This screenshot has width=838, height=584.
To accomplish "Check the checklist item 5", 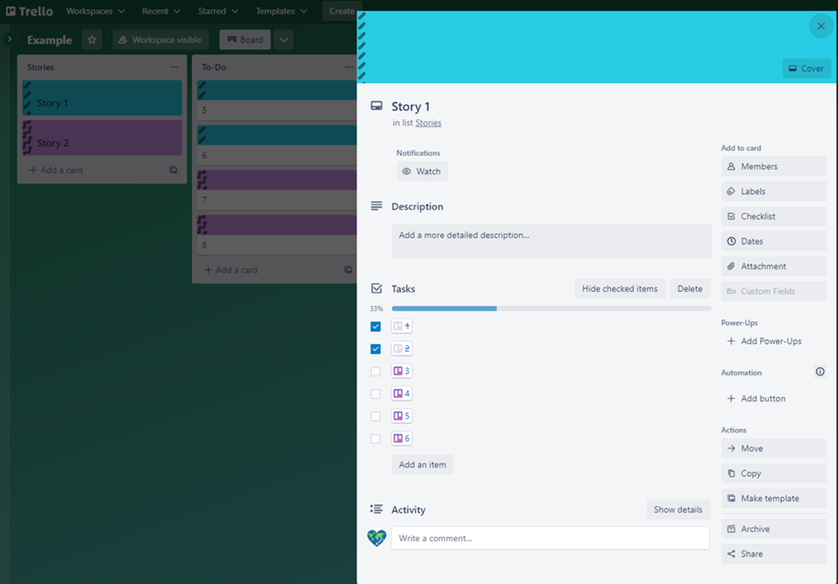I will point(376,416).
